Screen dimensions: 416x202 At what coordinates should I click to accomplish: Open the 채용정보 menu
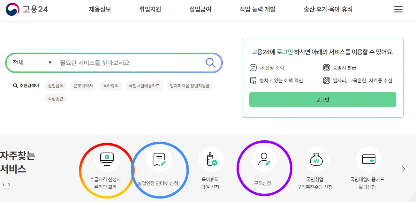(x=100, y=9)
